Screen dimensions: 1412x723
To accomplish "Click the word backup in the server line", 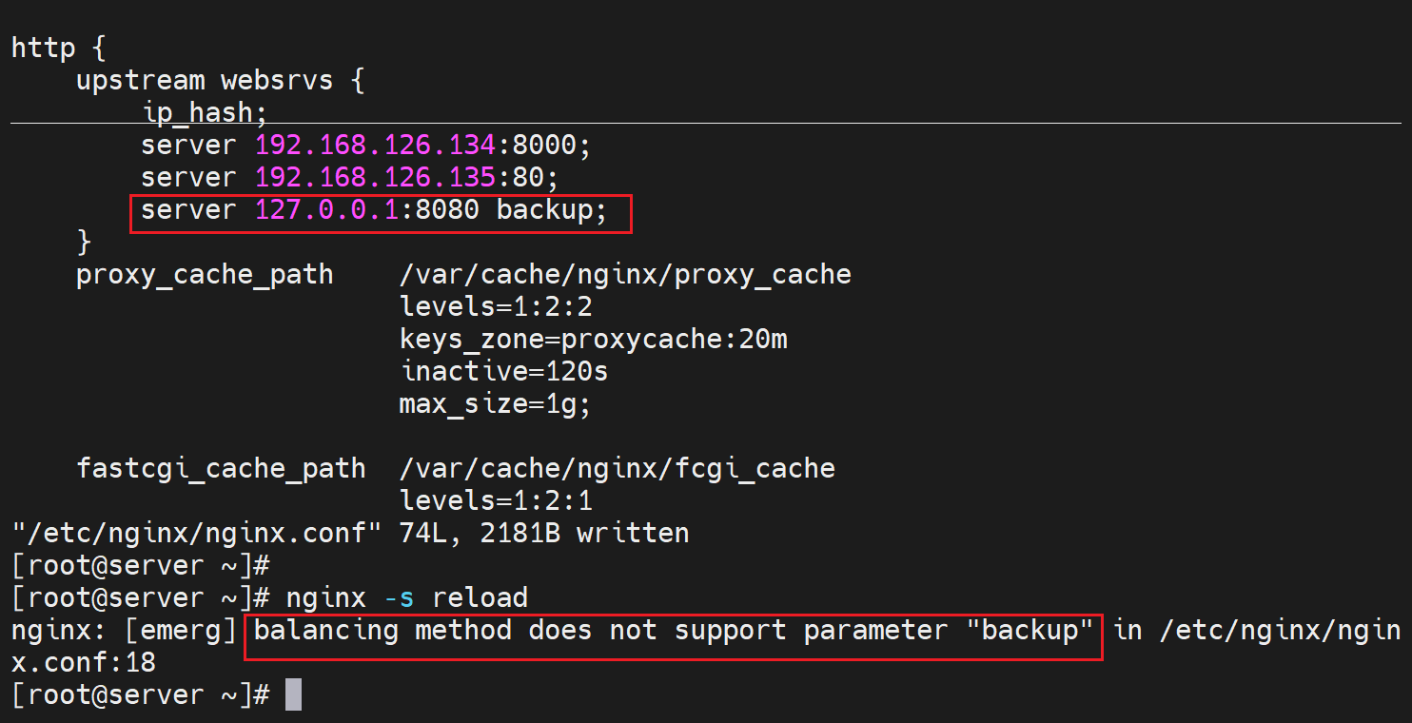I will coord(545,210).
